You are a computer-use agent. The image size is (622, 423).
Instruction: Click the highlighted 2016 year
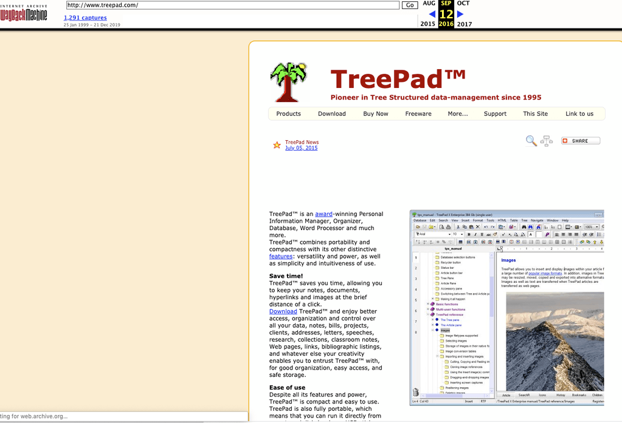pos(446,24)
